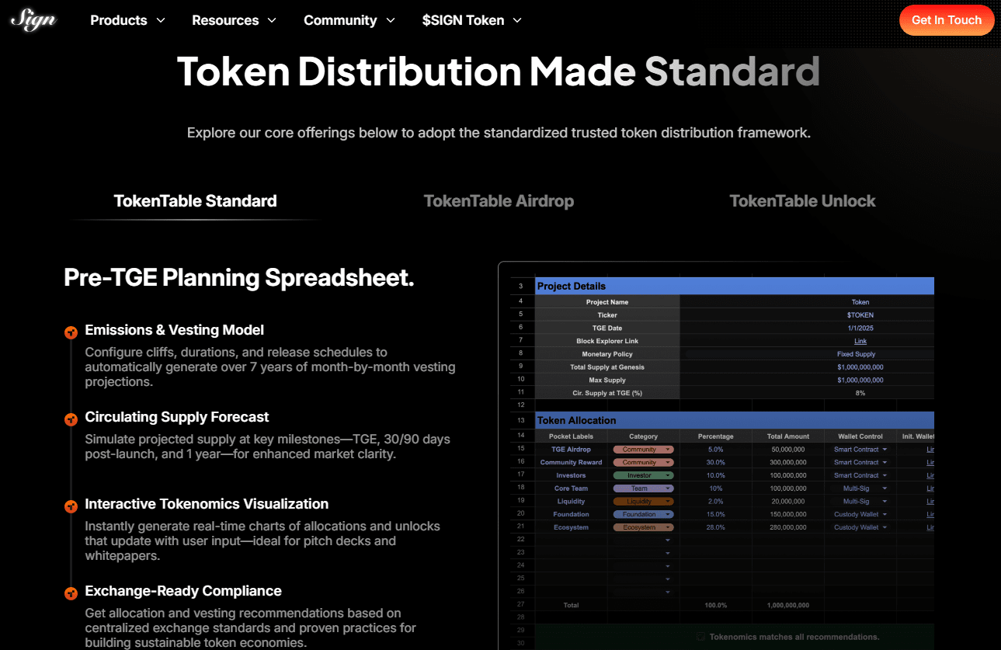
Task: Click the Percentage column header
Action: pyautogui.click(x=715, y=436)
